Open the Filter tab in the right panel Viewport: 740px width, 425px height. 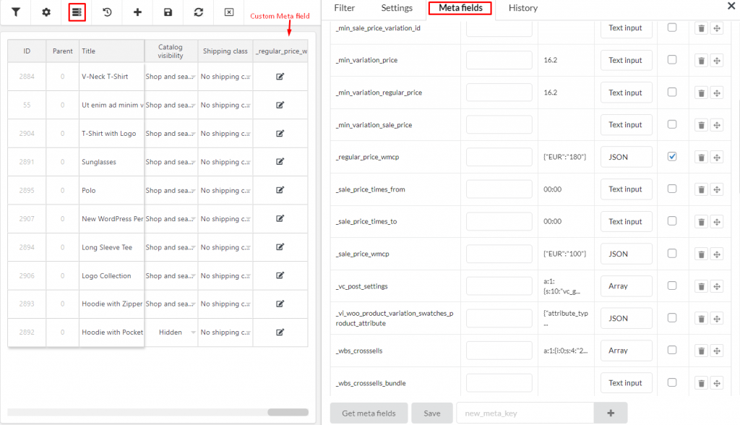345,8
